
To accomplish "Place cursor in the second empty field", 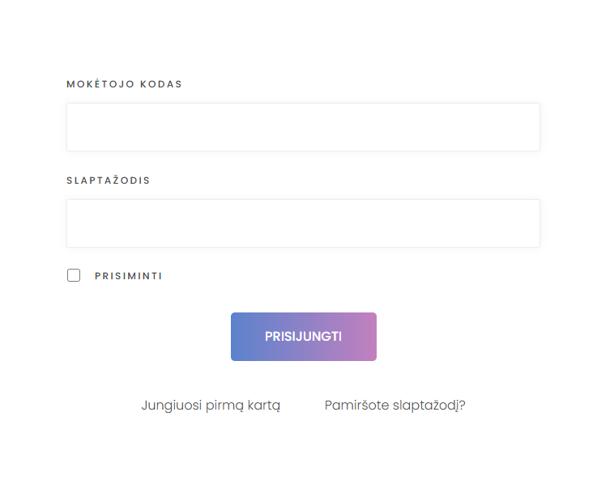I will (x=303, y=223).
